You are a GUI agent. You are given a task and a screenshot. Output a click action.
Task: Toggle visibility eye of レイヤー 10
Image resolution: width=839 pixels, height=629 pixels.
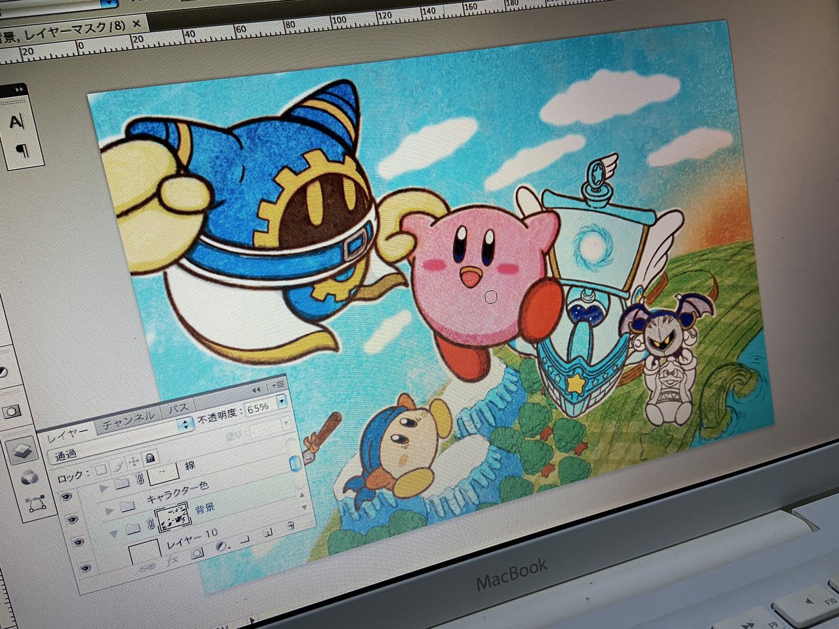[x=85, y=568]
